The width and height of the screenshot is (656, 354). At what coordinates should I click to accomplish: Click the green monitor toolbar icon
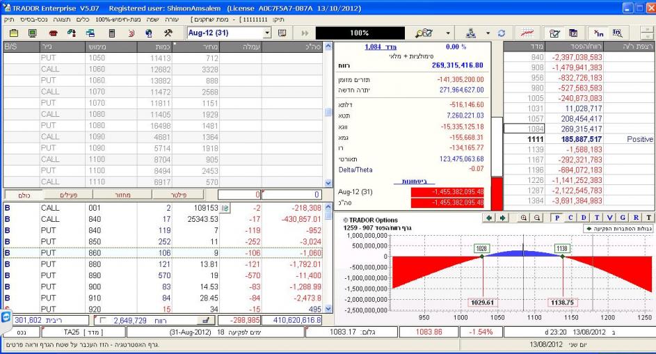pos(32,33)
